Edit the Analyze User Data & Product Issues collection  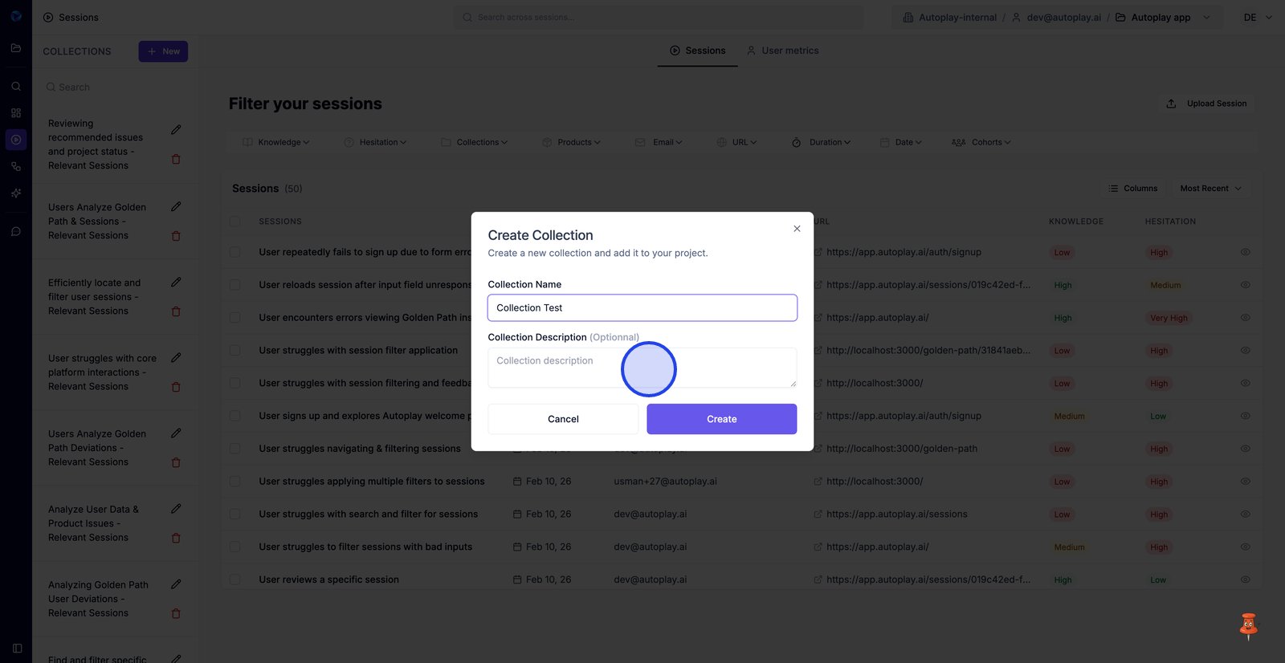tap(176, 509)
